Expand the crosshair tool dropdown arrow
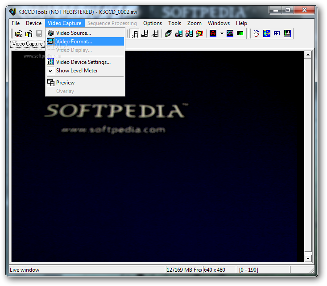Image resolution: width=327 pixels, height=286 pixels. pos(222,34)
